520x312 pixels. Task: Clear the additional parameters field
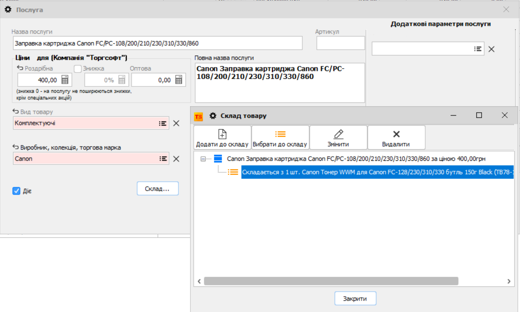491,49
